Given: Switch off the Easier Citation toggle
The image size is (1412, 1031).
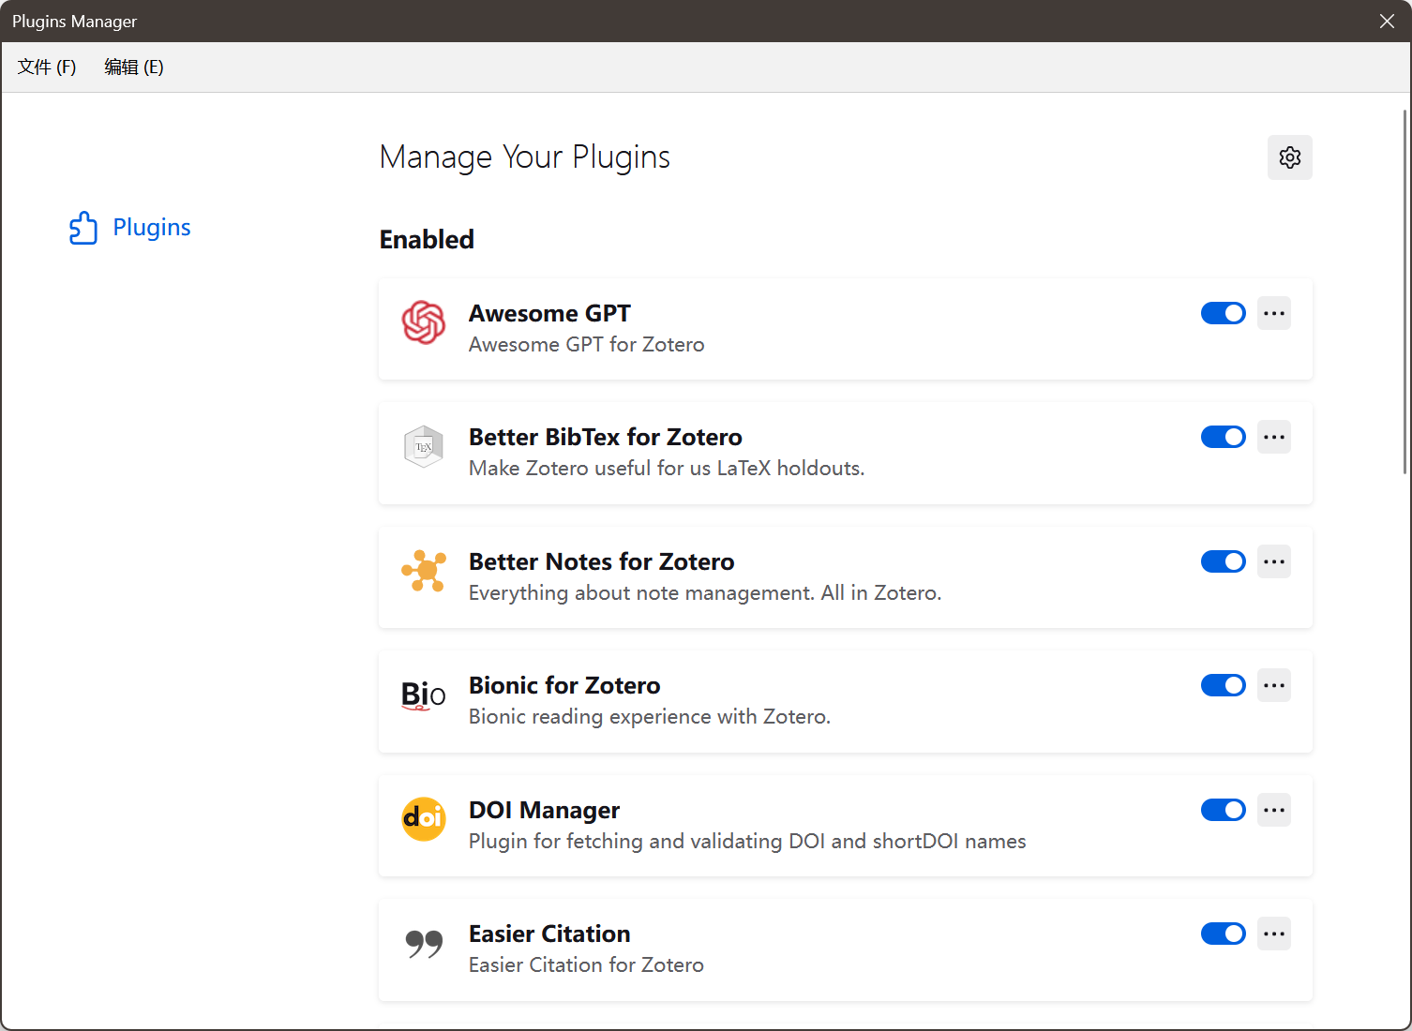Looking at the screenshot, I should [x=1223, y=934].
